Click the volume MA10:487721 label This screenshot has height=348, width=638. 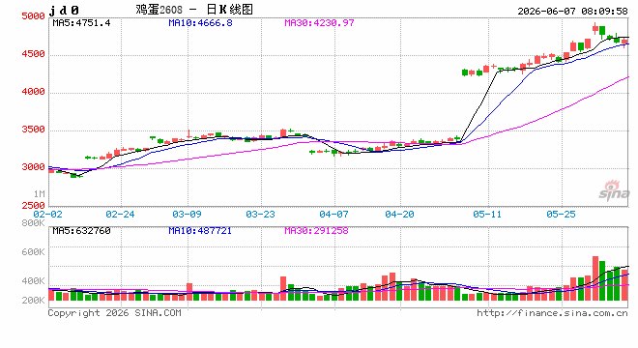[x=200, y=231]
